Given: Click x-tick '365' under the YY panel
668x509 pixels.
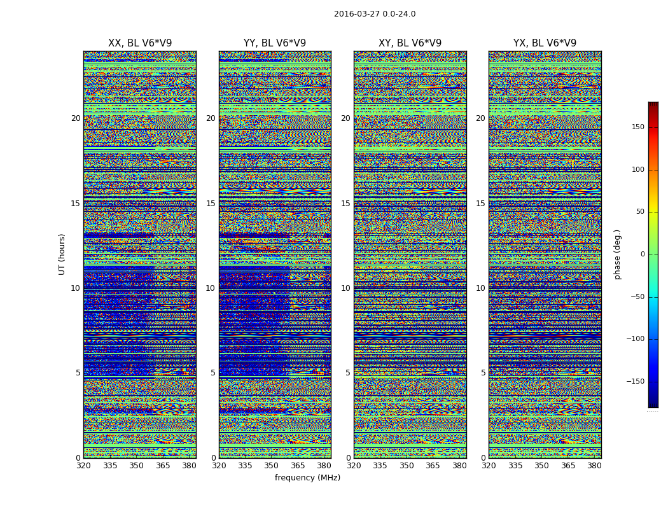Looking at the screenshot, I should tap(298, 466).
